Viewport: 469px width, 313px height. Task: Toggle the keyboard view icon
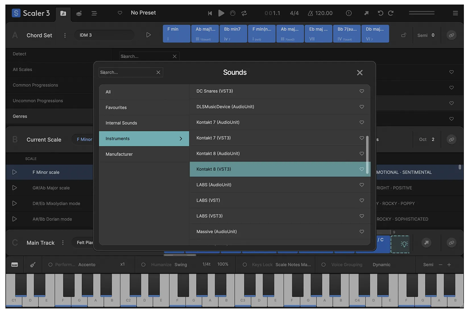[14, 265]
